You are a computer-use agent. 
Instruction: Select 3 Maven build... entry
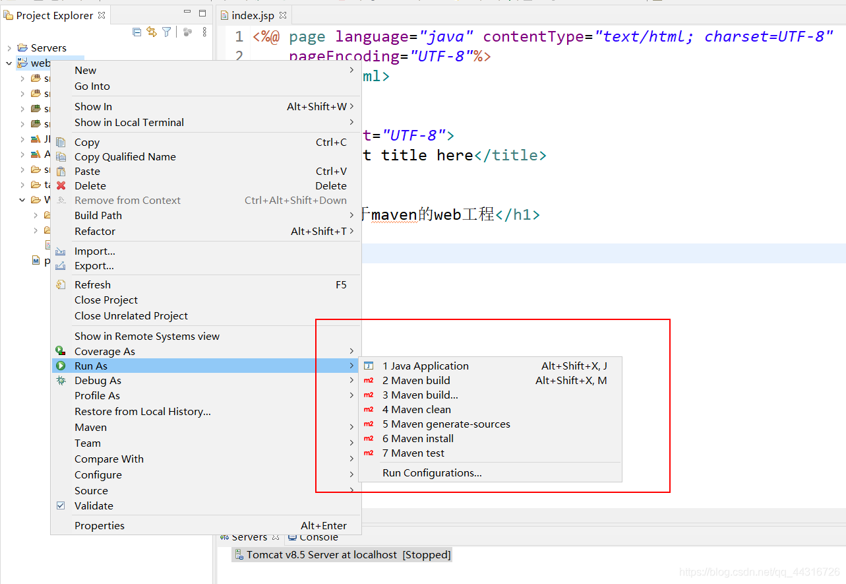coord(490,395)
